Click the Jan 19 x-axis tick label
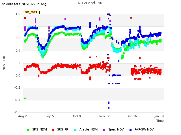This screenshot has height=135, width=181. pyautogui.click(x=159, y=116)
